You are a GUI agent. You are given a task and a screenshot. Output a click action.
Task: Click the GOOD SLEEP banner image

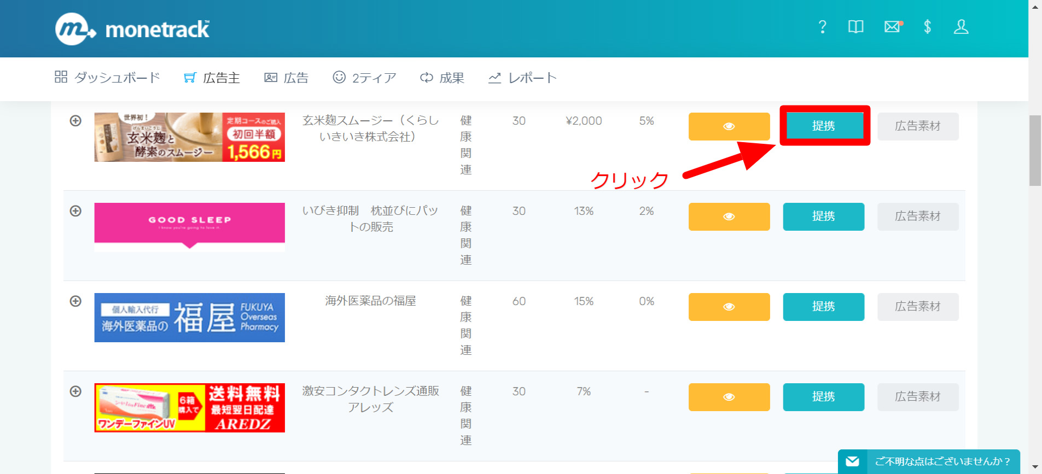pyautogui.click(x=190, y=227)
